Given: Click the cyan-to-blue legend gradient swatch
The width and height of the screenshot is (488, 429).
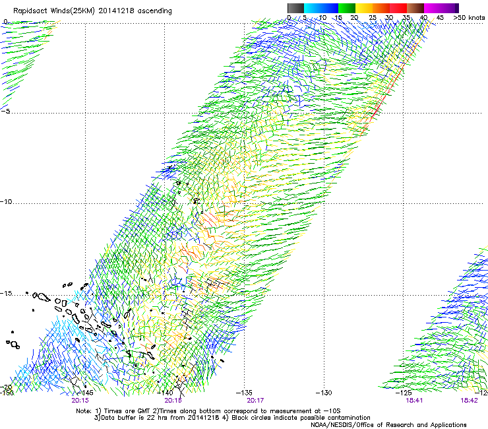Looking at the screenshot, I should click(321, 8).
